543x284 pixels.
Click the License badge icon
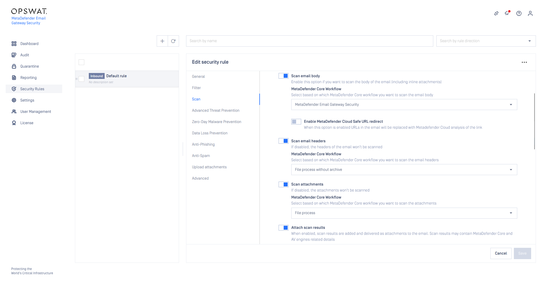click(x=14, y=123)
